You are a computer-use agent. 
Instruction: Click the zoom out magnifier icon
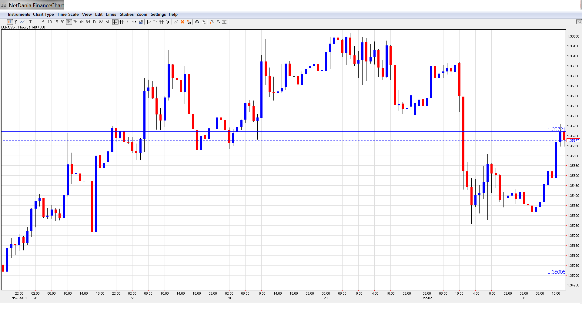(x=218, y=22)
